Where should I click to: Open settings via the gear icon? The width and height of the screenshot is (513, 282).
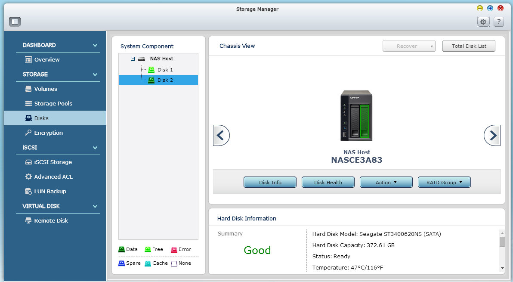tap(483, 22)
